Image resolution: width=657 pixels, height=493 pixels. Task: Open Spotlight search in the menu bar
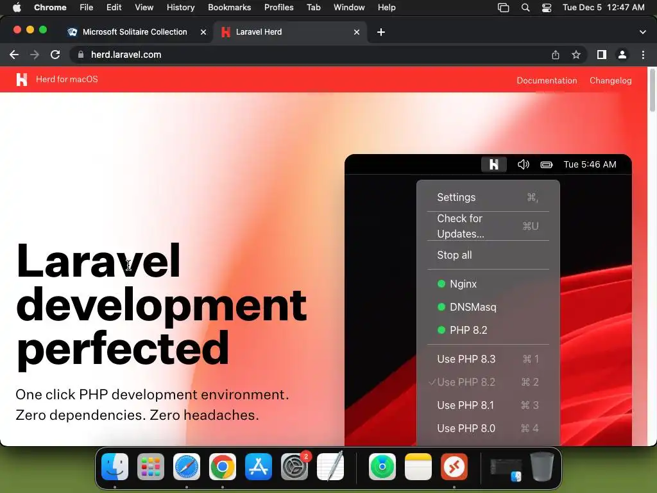tap(525, 7)
